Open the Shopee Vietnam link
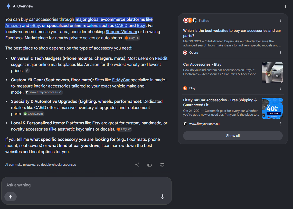Screen dimensions: 293x209 [121, 32]
